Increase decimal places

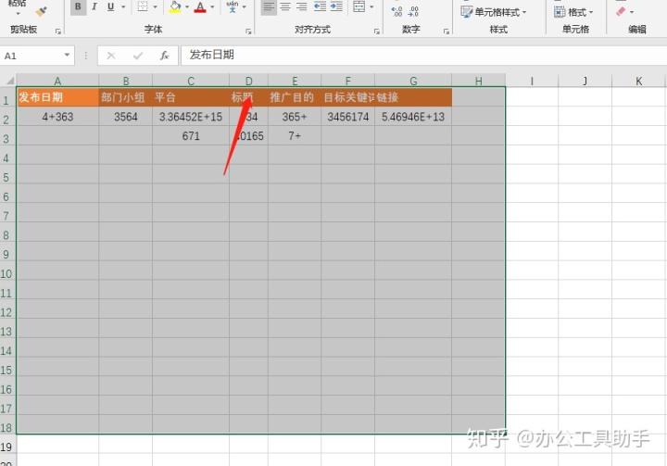coord(396,12)
